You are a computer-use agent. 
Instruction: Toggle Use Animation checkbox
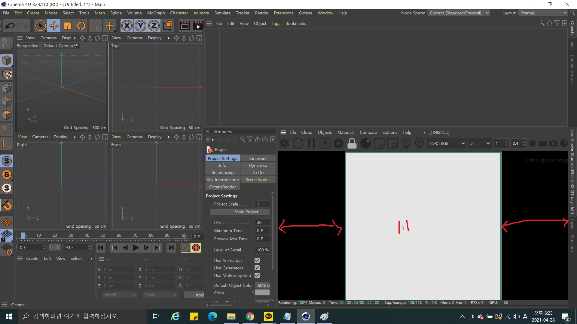point(256,260)
